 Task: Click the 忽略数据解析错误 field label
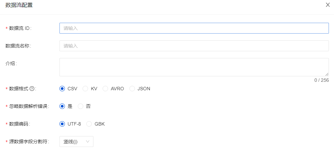pos(29,106)
